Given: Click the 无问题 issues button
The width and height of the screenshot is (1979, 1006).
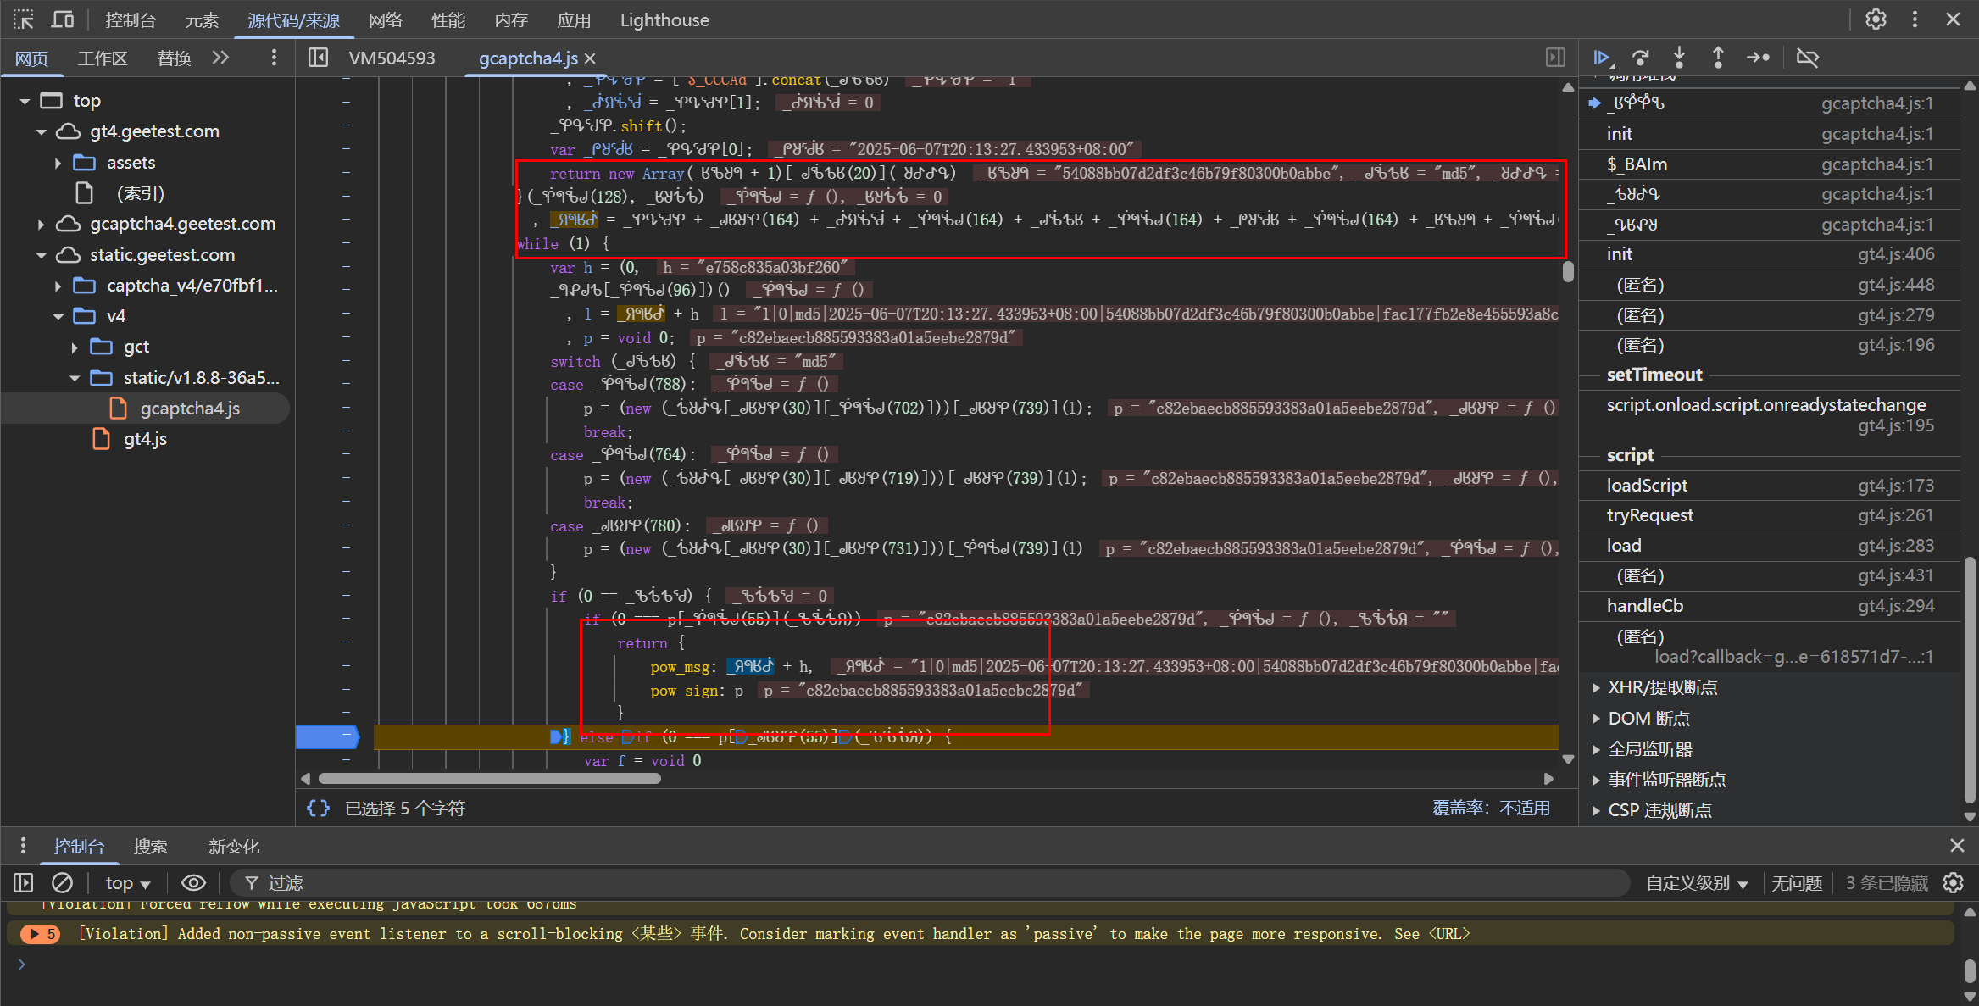Looking at the screenshot, I should point(1797,883).
